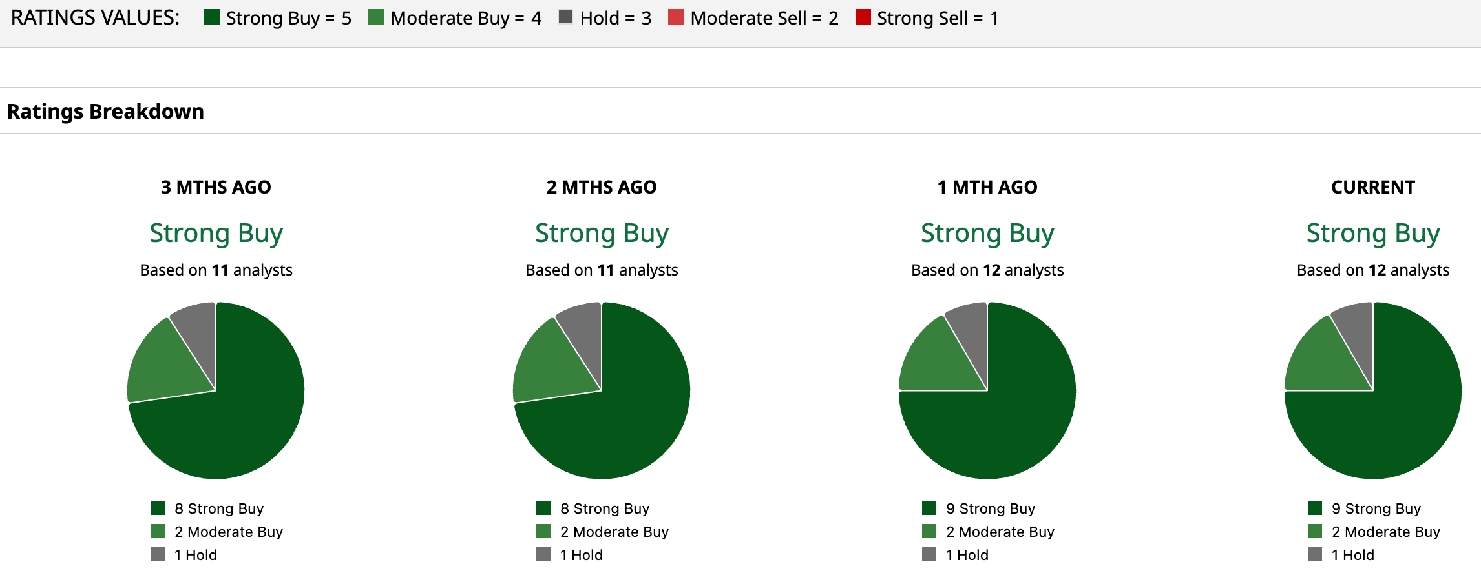Click the CURRENT ratings pie chart

pos(1372,390)
